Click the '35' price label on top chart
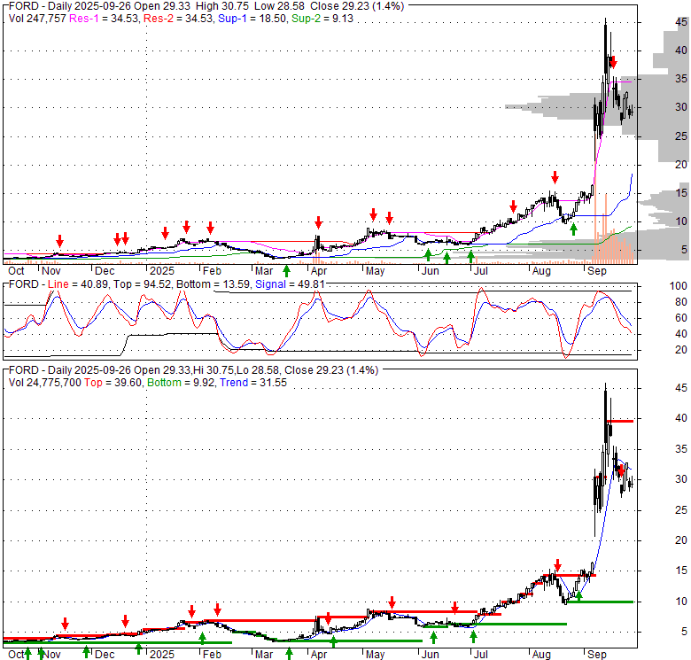 [681, 79]
